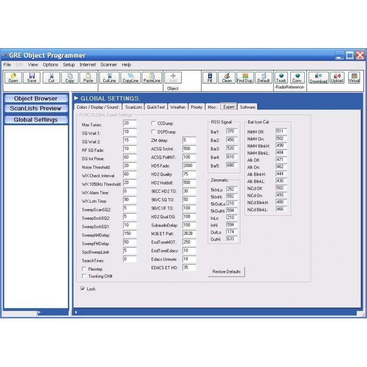Click the CutLine toolbar icon
Viewport: 367px width, 367px height.
click(x=109, y=78)
